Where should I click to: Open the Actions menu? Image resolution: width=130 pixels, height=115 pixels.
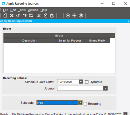[33, 10]
